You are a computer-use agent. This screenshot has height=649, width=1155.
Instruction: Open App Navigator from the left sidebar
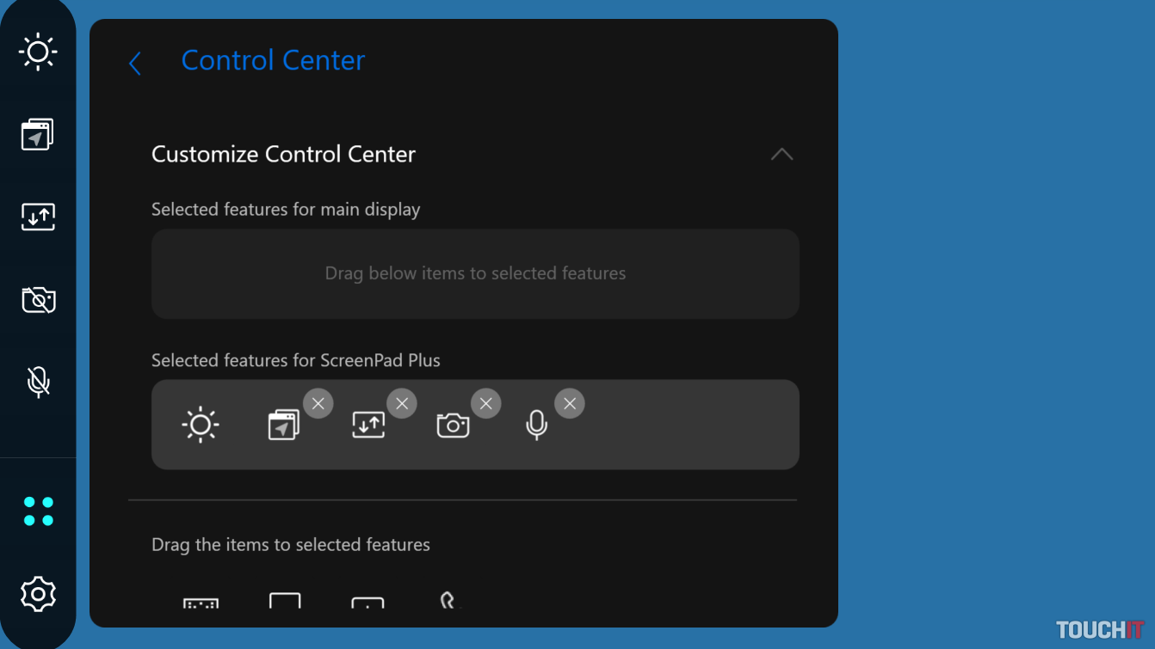[38, 135]
